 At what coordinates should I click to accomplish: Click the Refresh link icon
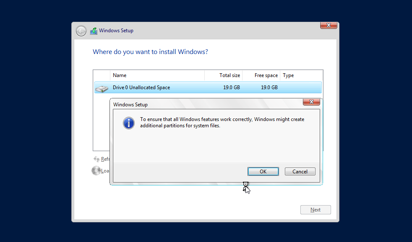coord(96,159)
